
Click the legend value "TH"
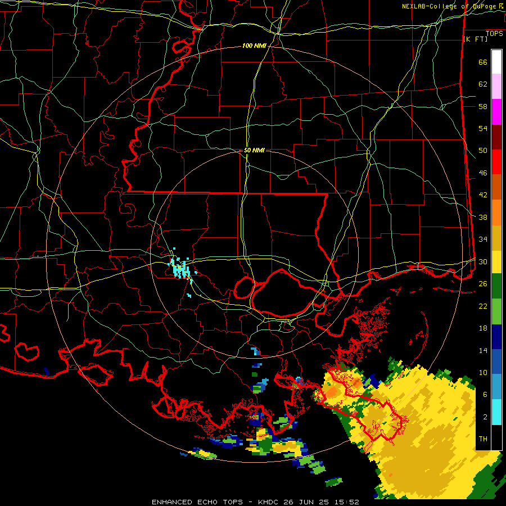(483, 439)
